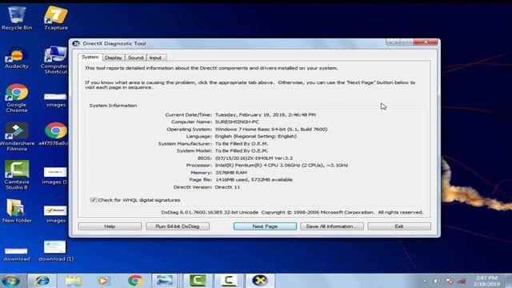Viewport: 512px width, 288px height.
Task: Switch to the System tab
Action: pos(90,57)
